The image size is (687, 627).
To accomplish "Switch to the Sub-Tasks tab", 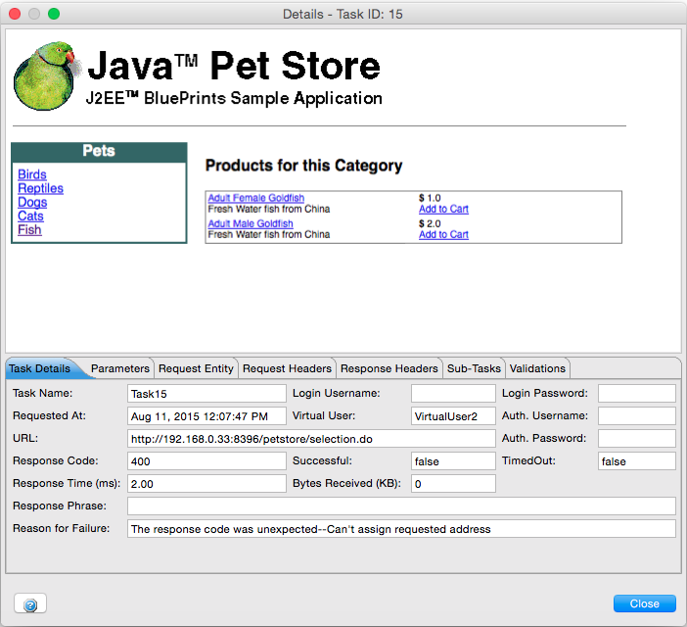I will (x=474, y=368).
